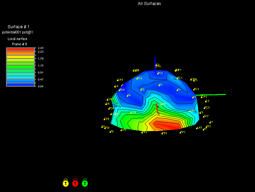Select the FP1 electrode marker

click(x=180, y=132)
